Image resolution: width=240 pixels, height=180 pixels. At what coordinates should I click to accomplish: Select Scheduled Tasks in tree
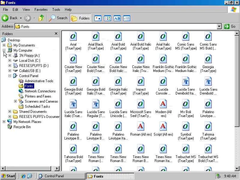point(37,106)
